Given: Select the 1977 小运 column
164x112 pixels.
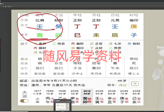Looking at the screenshot, I should click(37, 97).
